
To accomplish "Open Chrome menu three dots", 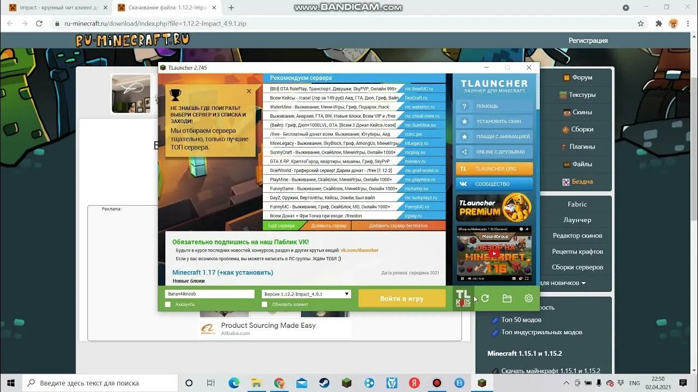I will (x=688, y=23).
